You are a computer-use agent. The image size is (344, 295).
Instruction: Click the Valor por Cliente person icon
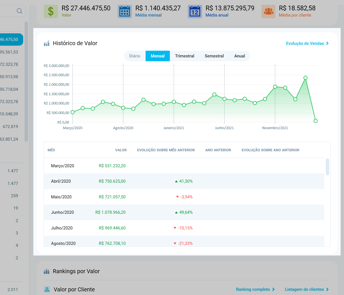[47, 289]
